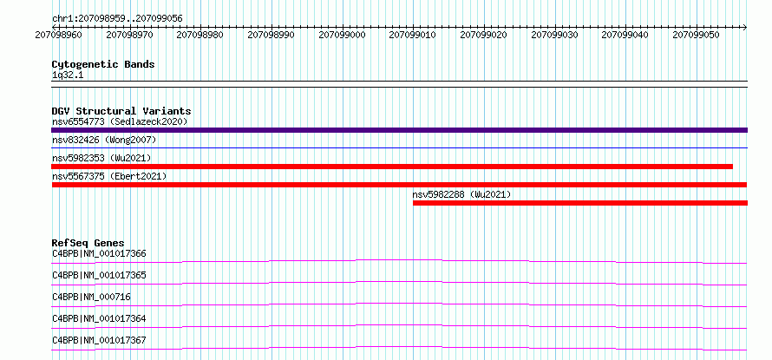Open variant nsv832426 (Wong2007) label
Image resolution: width=772 pixels, height=360 pixels.
104,140
